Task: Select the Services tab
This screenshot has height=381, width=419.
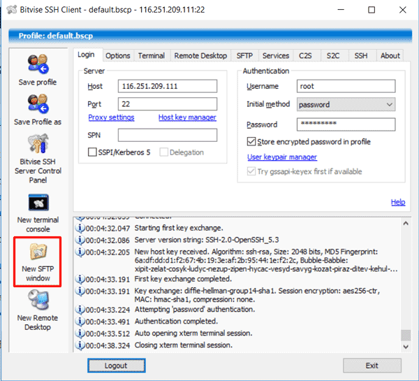Action: point(276,56)
